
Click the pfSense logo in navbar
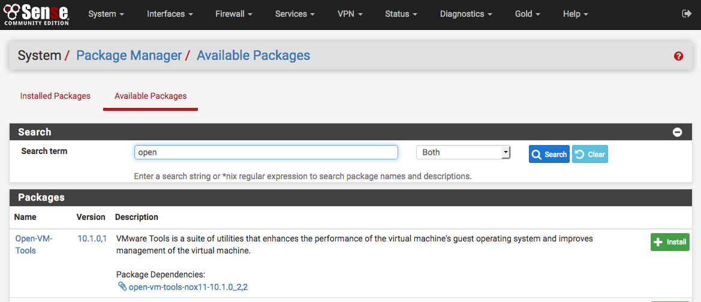(37, 14)
